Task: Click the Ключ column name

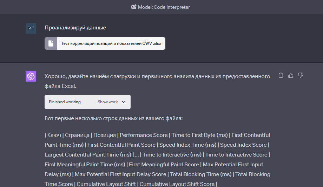Action: pos(54,135)
